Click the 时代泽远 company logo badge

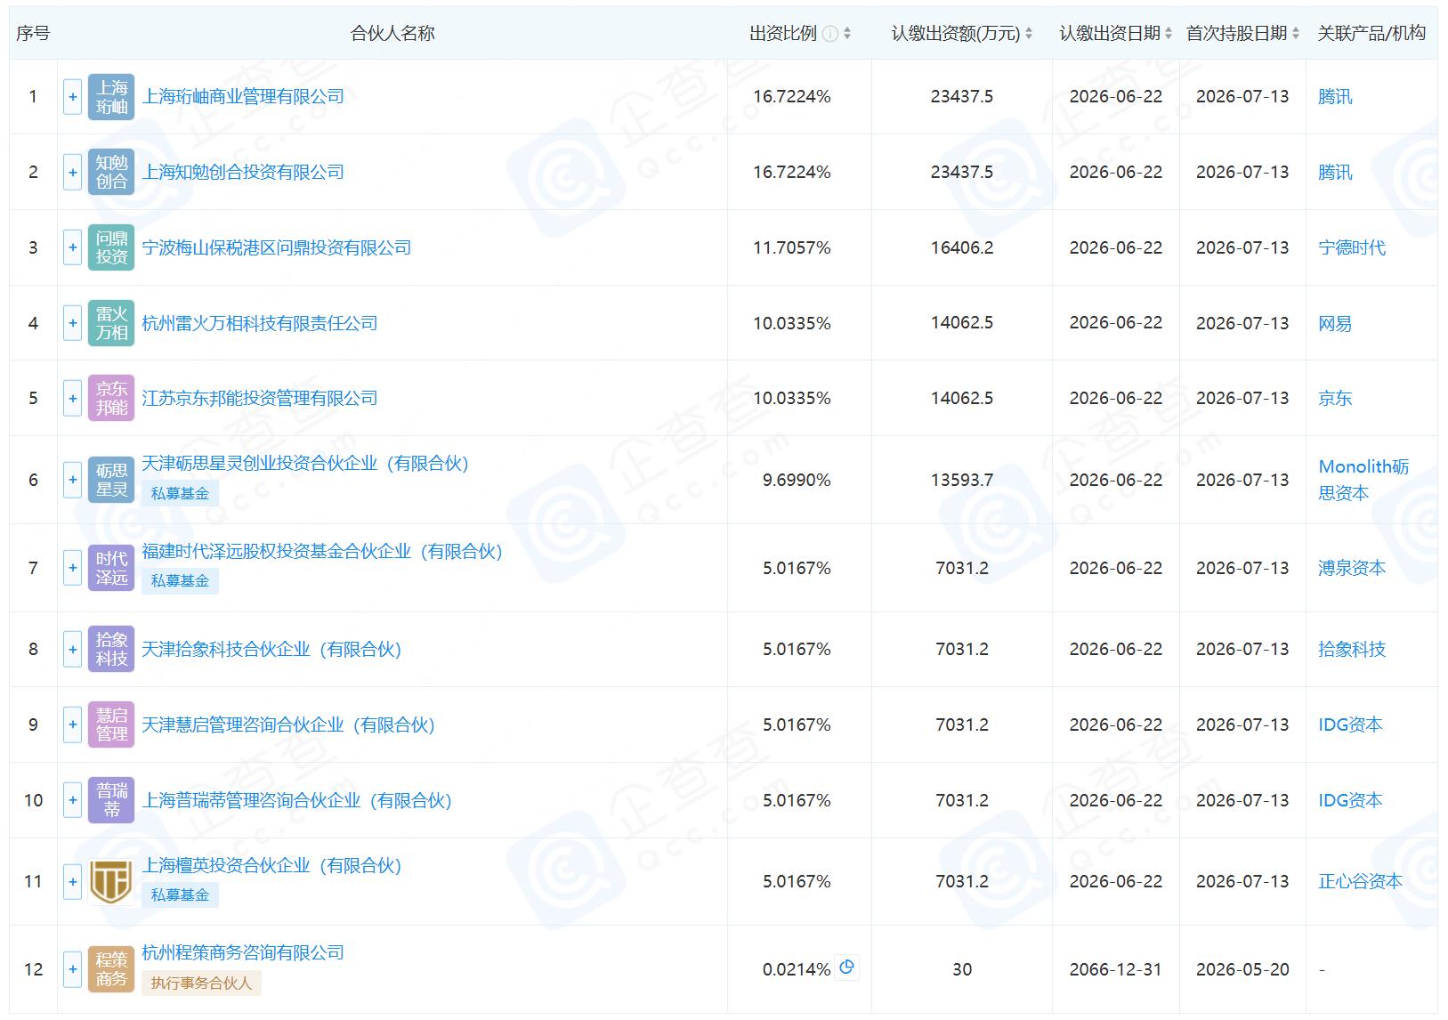point(111,568)
